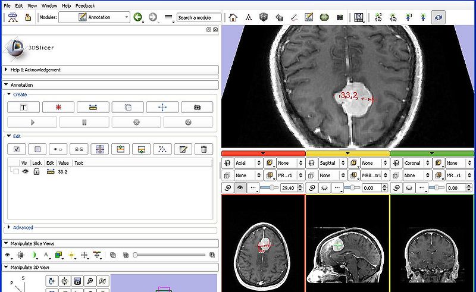Open the Coronal orientation dropdown
Image resolution: width=476 pixels, height=292 pixels.
416,163
